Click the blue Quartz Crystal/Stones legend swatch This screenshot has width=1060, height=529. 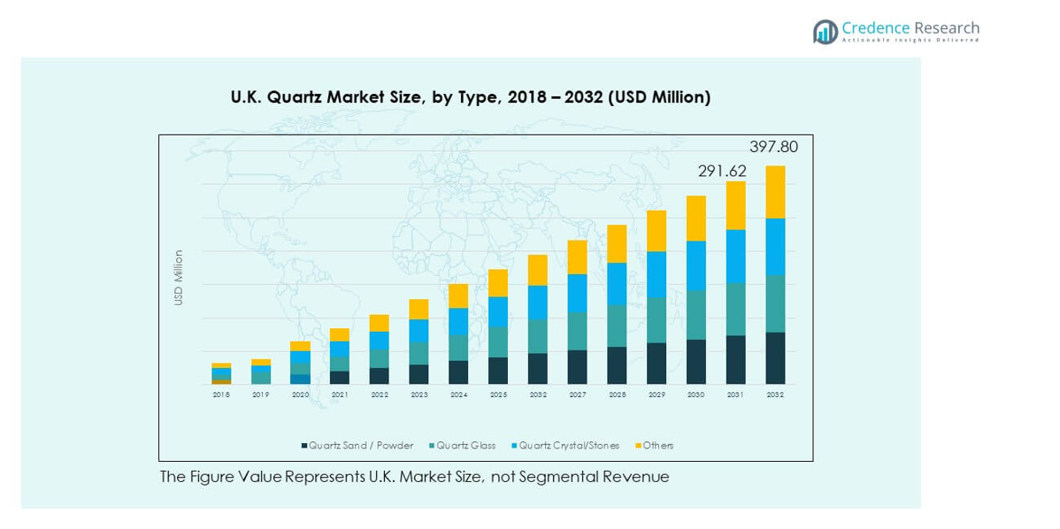pyautogui.click(x=514, y=446)
